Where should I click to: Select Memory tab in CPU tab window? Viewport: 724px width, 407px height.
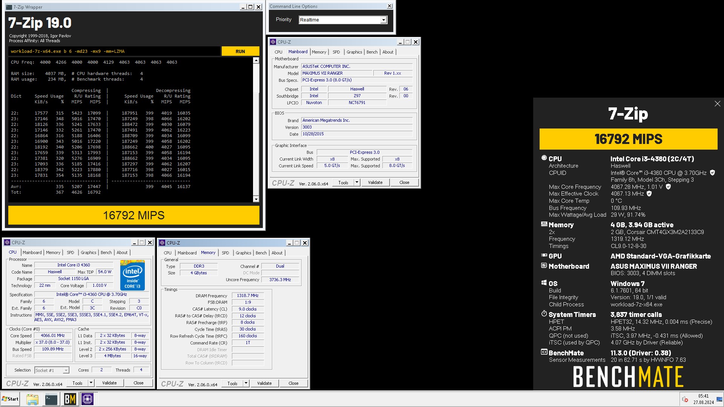[x=53, y=252]
